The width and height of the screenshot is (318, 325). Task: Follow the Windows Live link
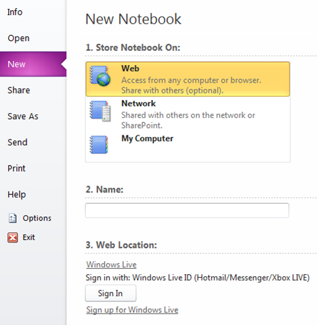[112, 265]
